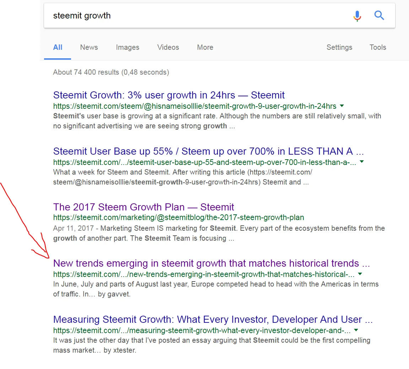Open 'New trends emerging in steemit growth' result
The image size is (409, 369).
coord(211,263)
